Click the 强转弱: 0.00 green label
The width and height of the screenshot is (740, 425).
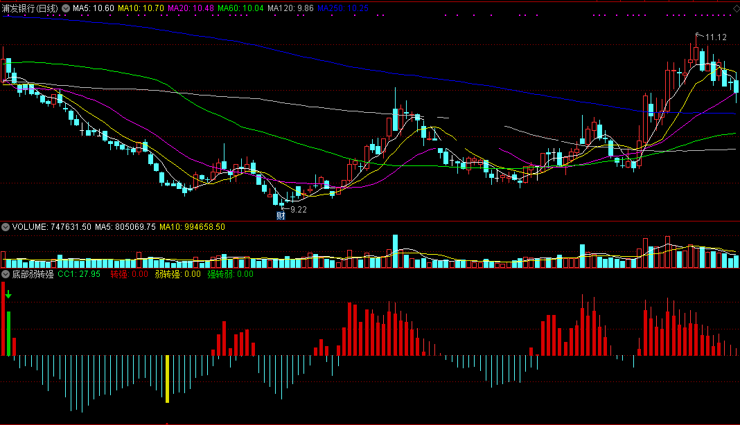coord(230,274)
